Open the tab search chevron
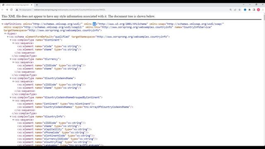 coord(243,5)
